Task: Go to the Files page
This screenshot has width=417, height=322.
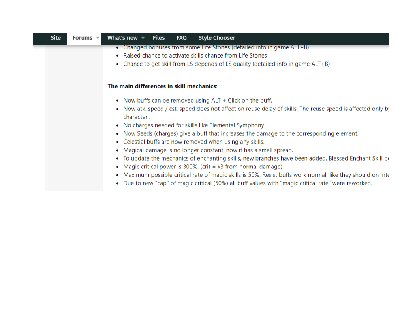Action: pyautogui.click(x=159, y=38)
